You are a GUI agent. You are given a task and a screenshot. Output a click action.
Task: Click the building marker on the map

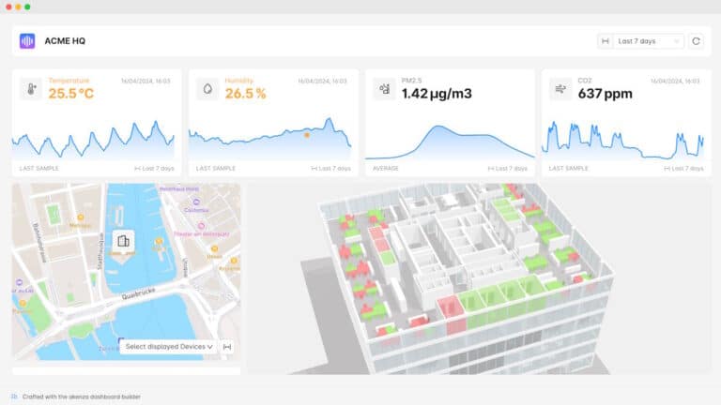tap(123, 241)
